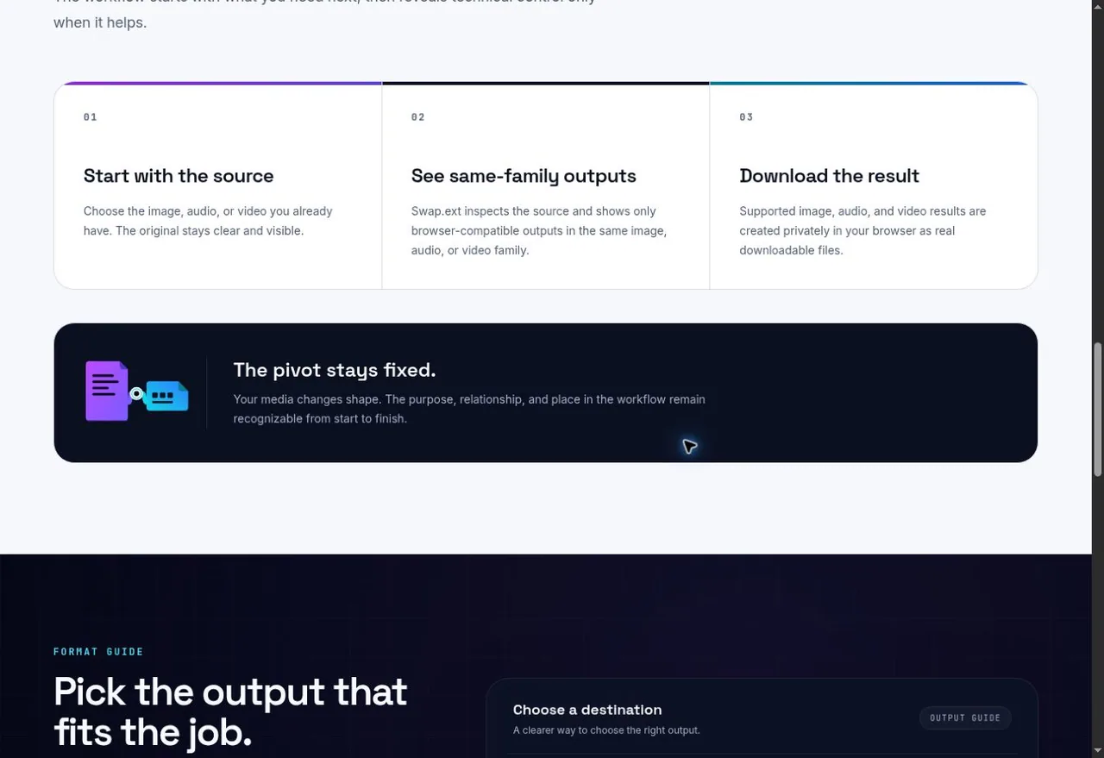The image size is (1104, 758).
Task: Click the OUTPUT GUIDE badge
Action: coord(964,717)
